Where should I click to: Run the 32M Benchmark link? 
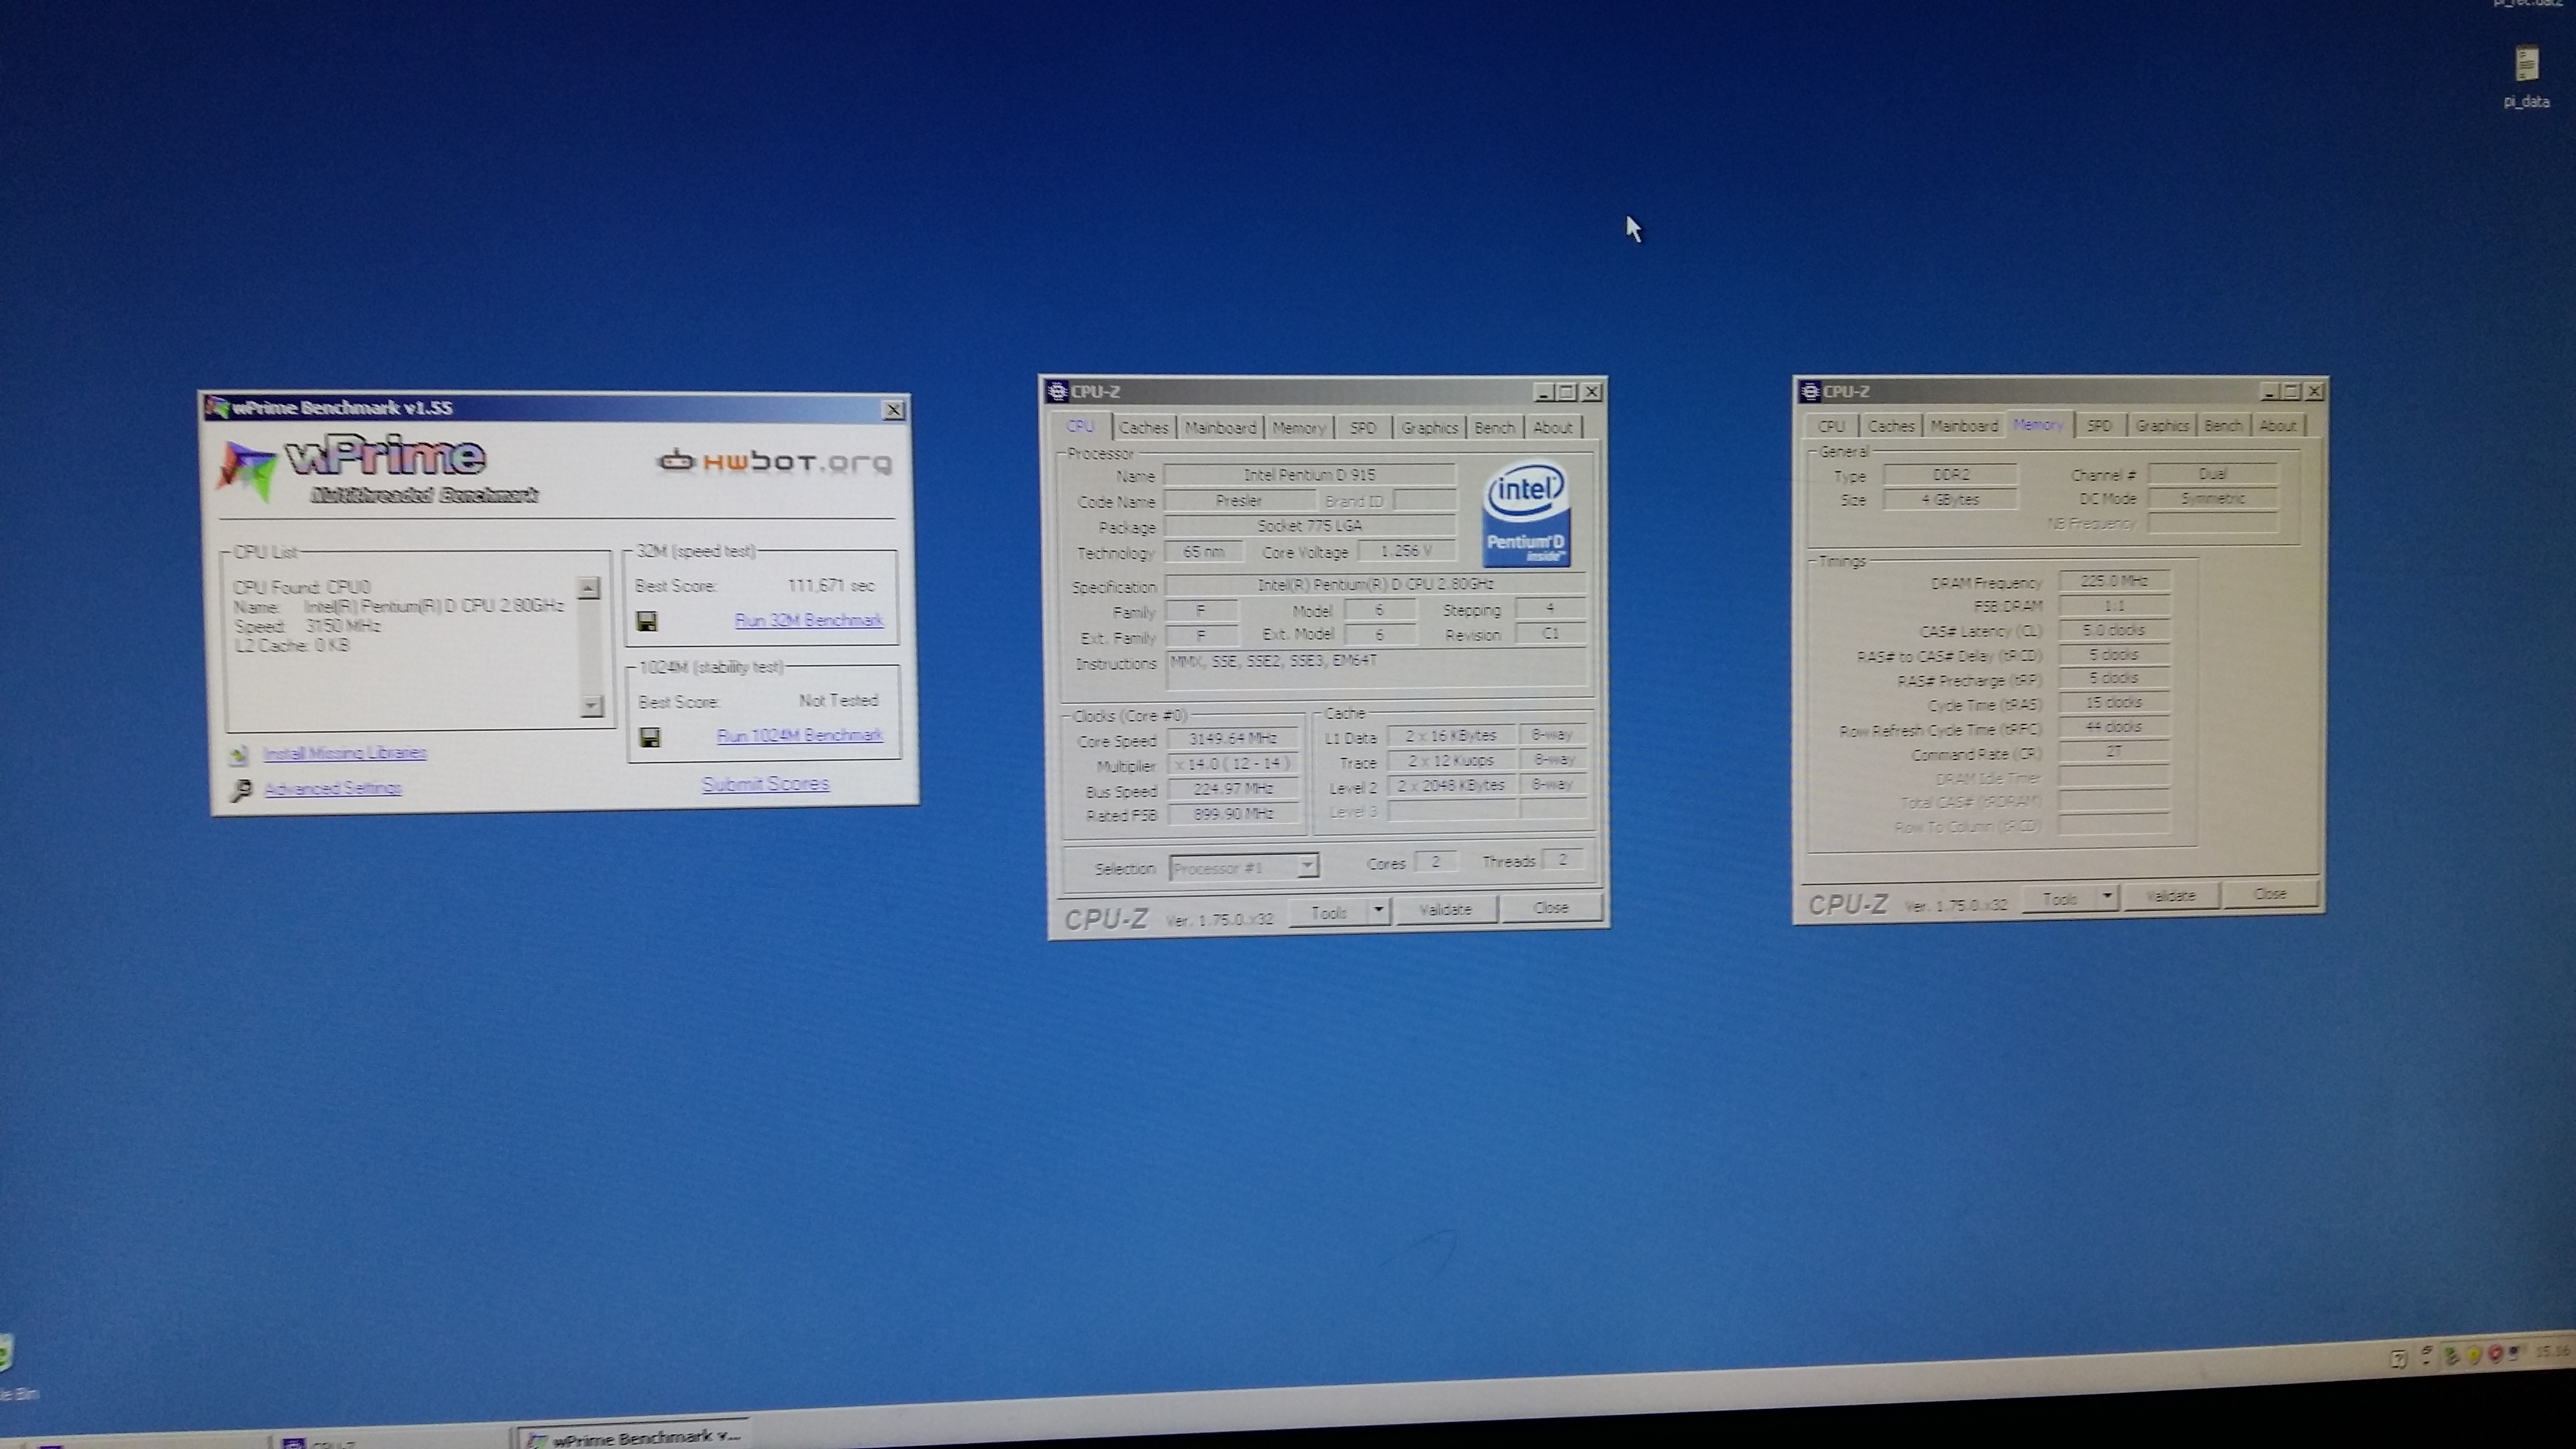point(809,620)
